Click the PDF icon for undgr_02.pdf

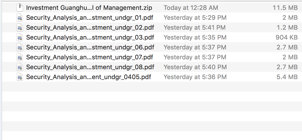pyautogui.click(x=20, y=28)
